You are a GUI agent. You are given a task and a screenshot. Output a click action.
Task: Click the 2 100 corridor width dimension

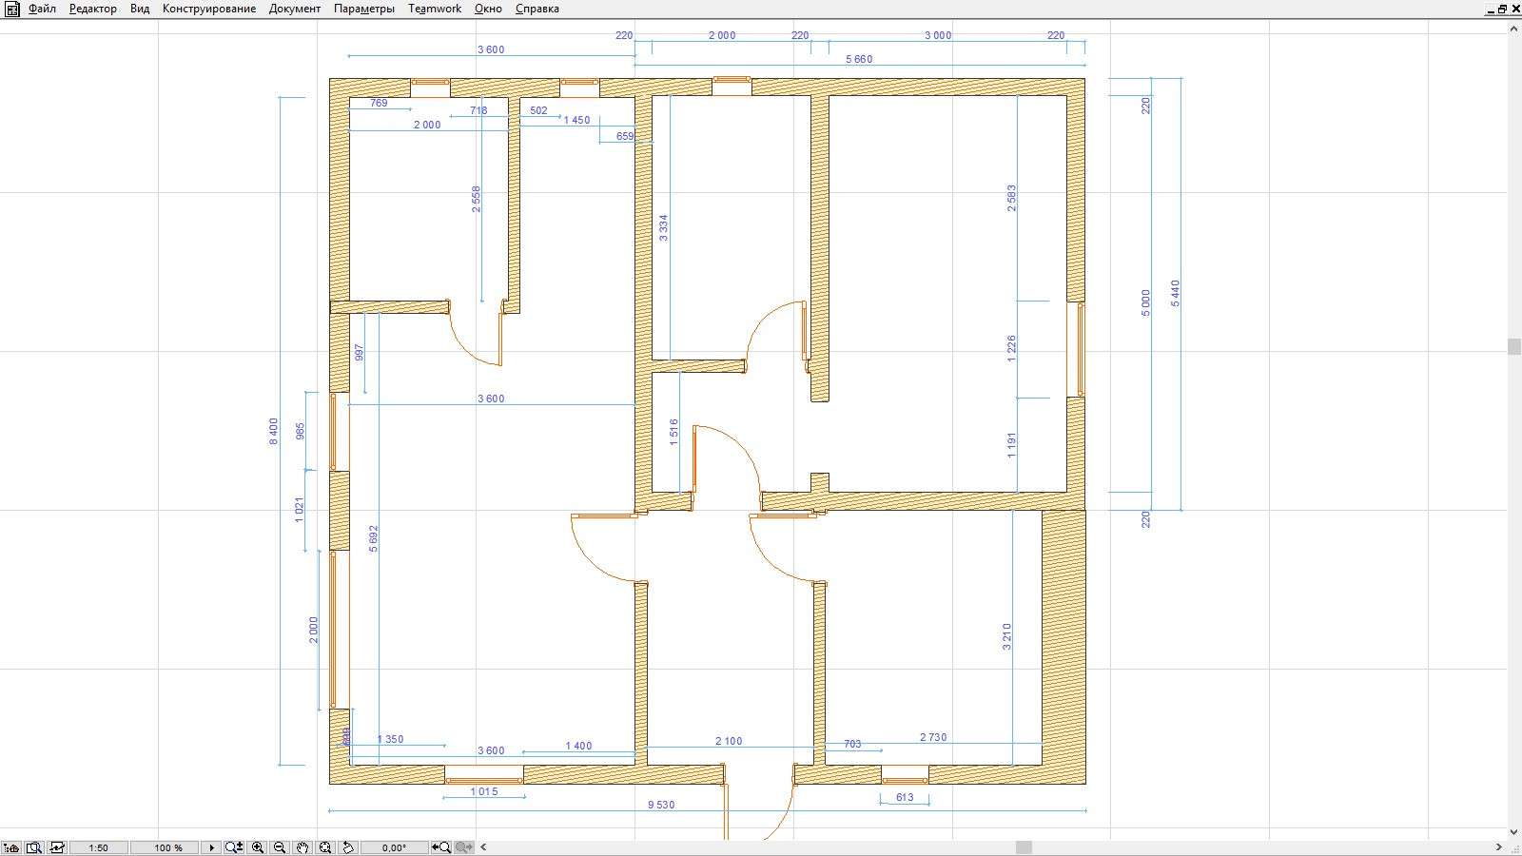[729, 741]
